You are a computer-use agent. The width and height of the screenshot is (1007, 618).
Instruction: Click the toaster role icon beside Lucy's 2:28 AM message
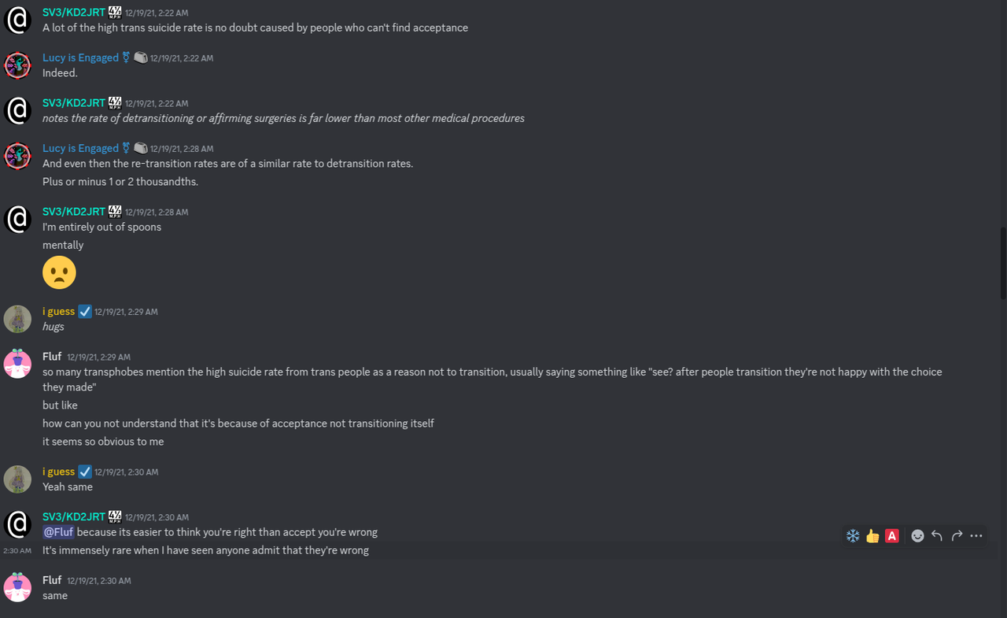point(141,148)
